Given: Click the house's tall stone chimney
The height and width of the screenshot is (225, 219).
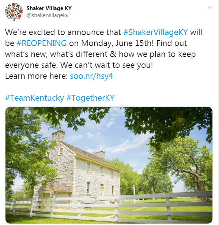Looking at the screenshot, I should [x=58, y=136].
